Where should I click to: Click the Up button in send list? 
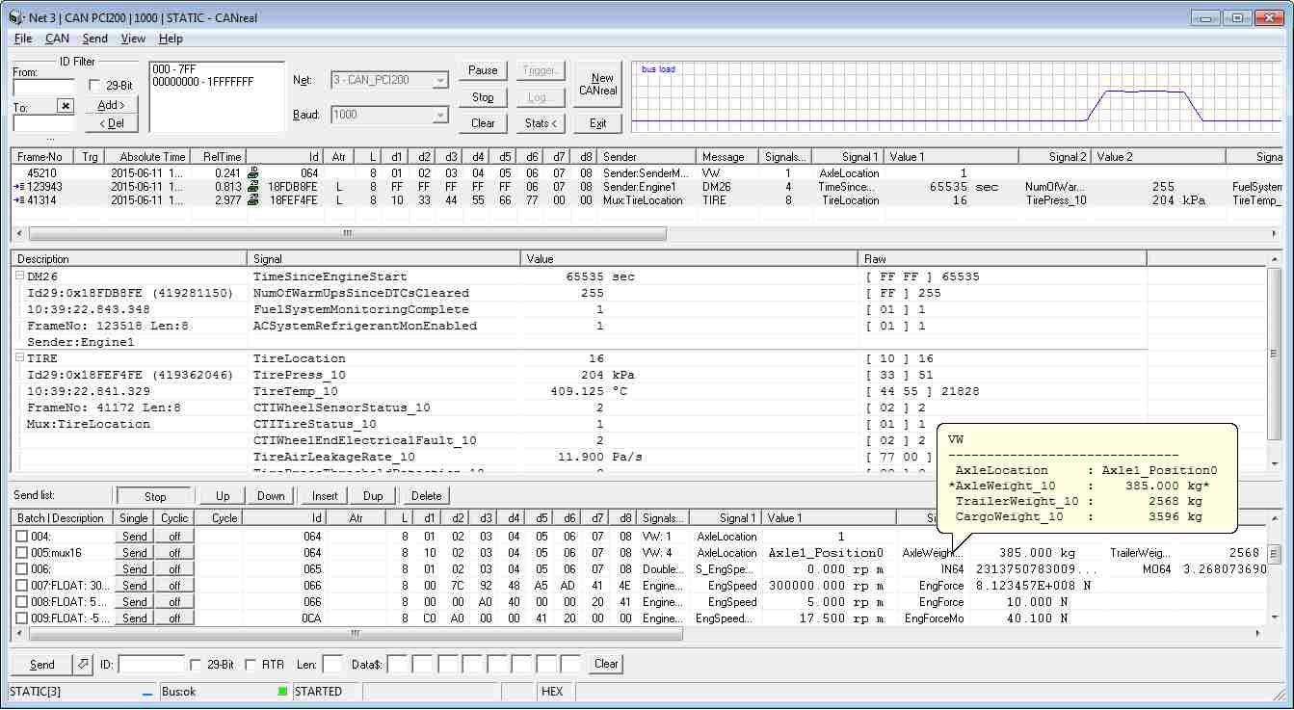223,496
